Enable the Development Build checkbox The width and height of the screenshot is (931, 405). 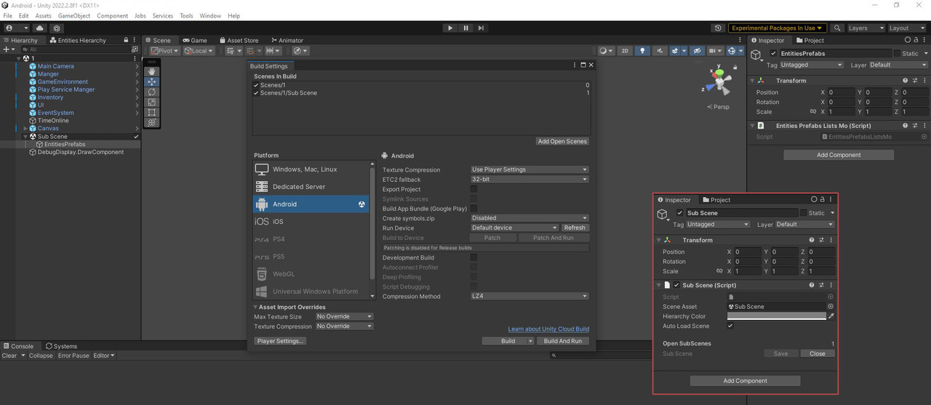tap(474, 257)
